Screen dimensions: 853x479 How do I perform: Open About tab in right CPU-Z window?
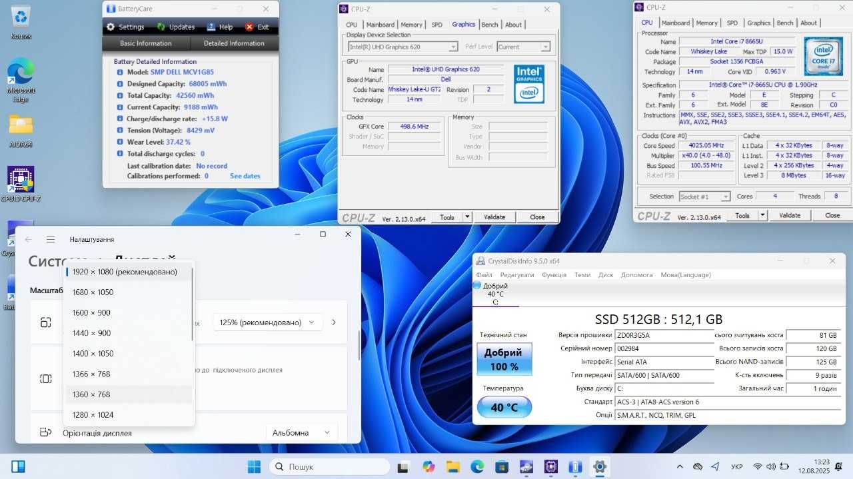[x=808, y=23]
